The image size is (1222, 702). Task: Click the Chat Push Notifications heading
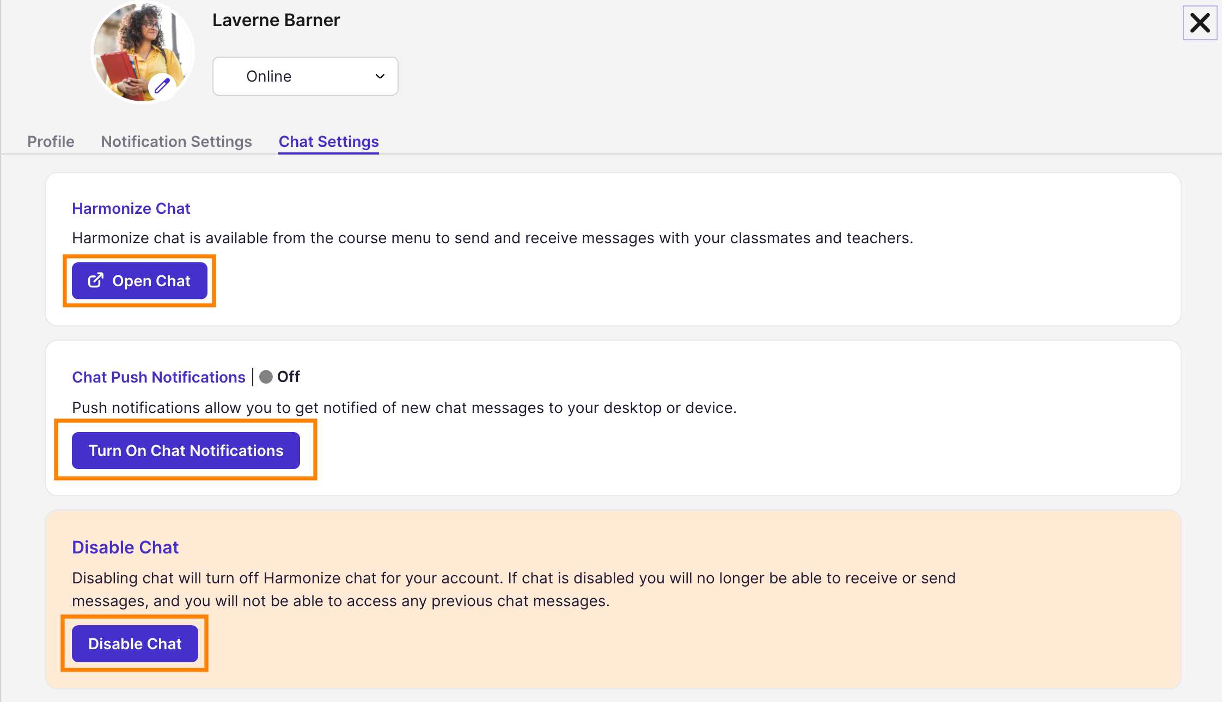158,377
